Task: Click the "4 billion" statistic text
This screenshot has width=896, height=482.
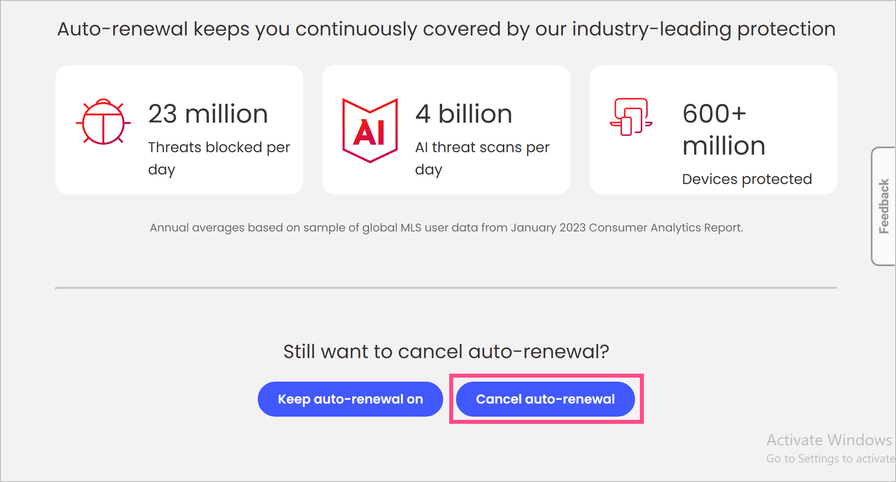Action: point(464,114)
